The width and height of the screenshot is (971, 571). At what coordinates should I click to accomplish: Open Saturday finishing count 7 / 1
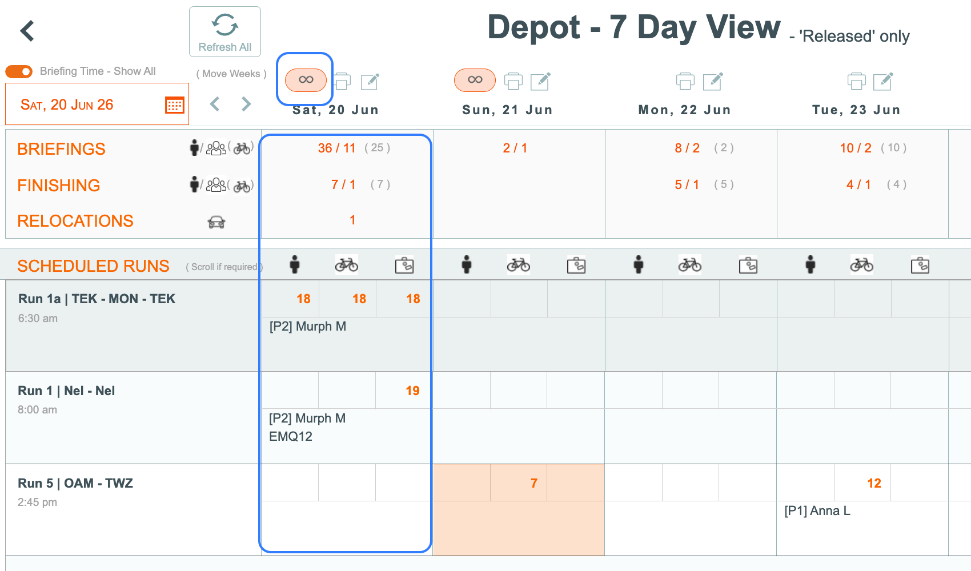[343, 185]
